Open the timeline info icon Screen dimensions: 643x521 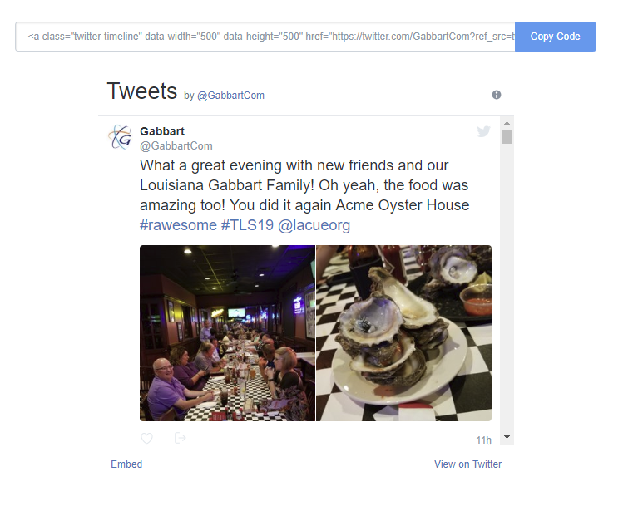[497, 95]
